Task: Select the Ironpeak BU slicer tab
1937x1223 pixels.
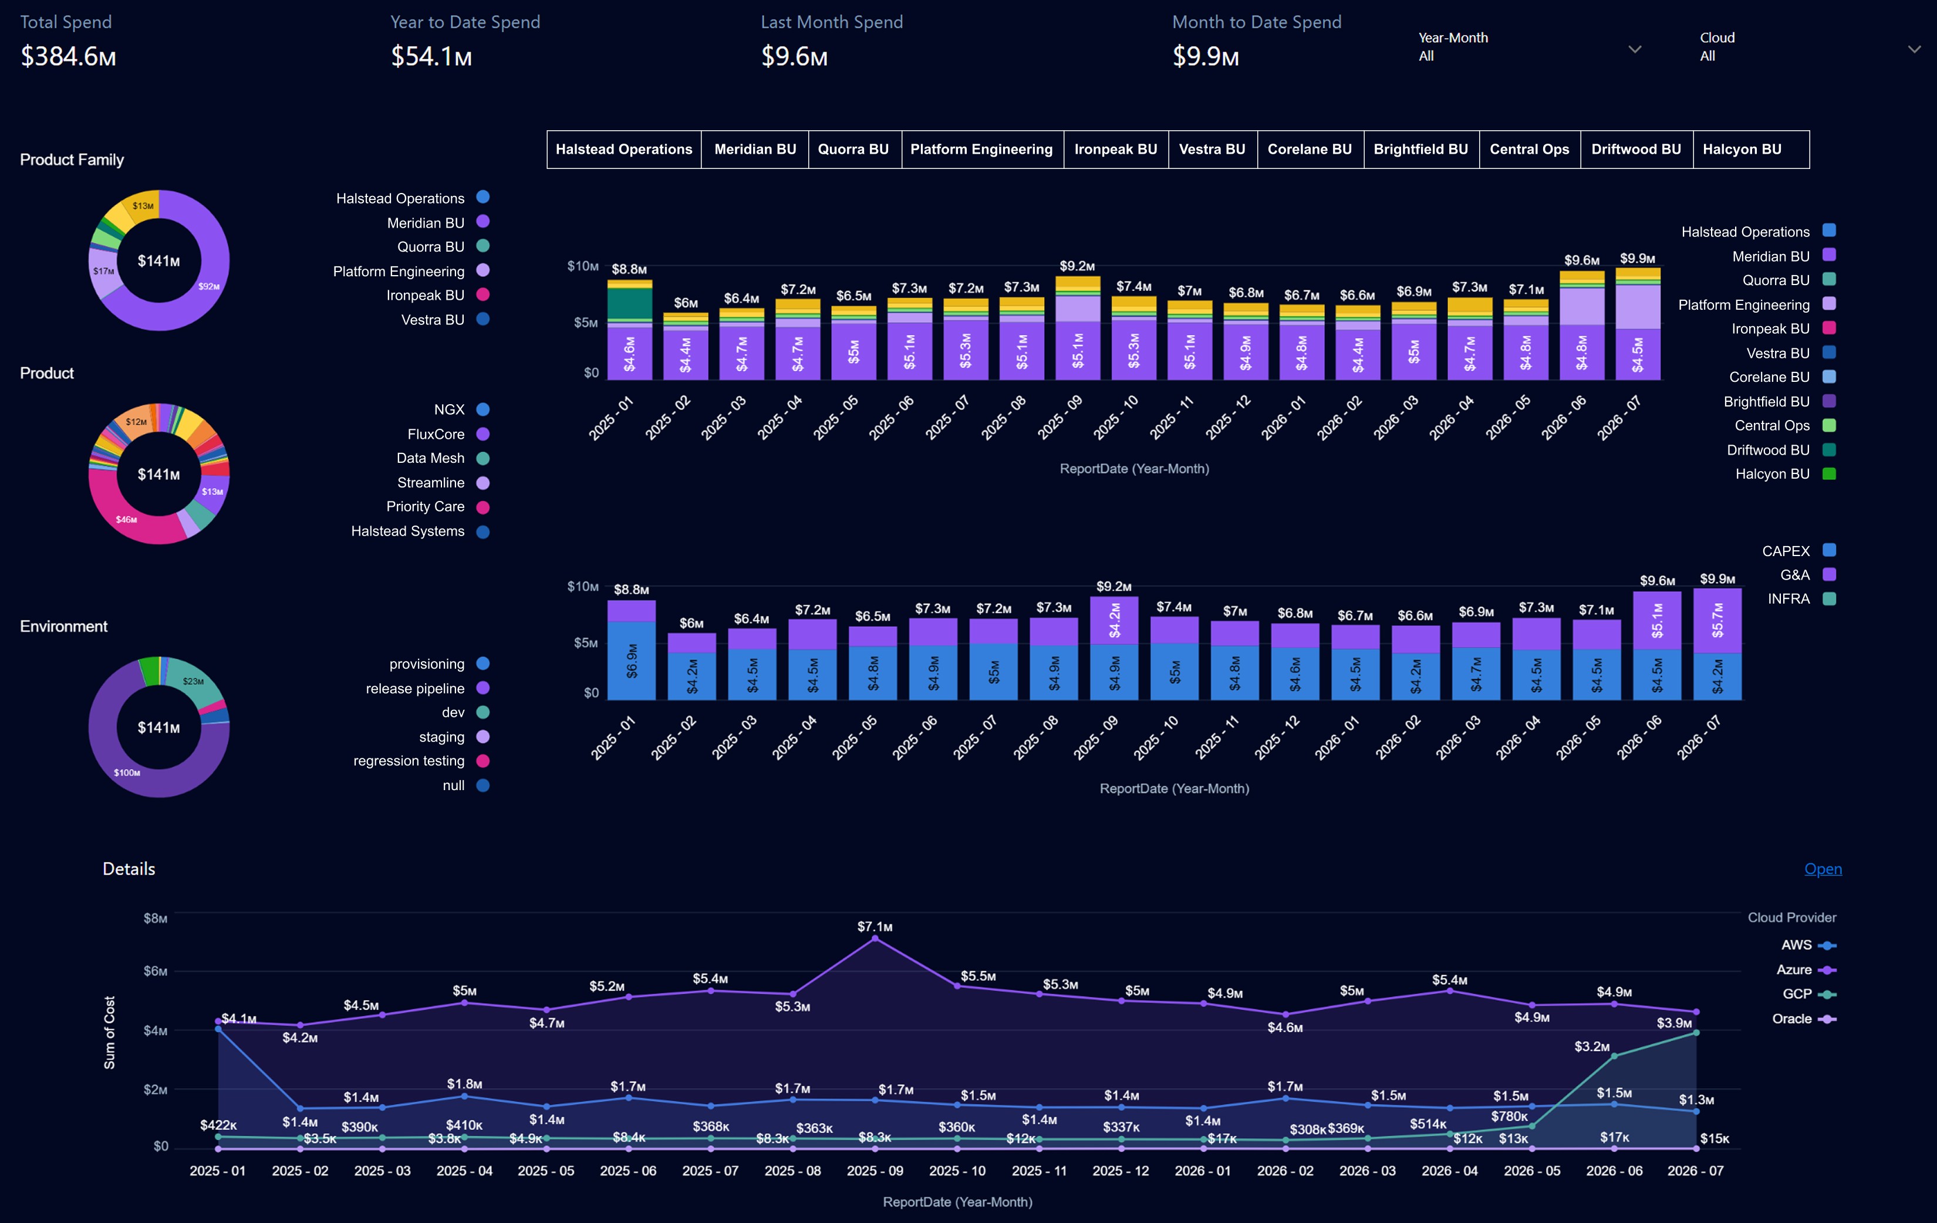Action: coord(1116,150)
